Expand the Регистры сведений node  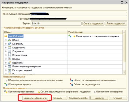[x=6, y=70]
